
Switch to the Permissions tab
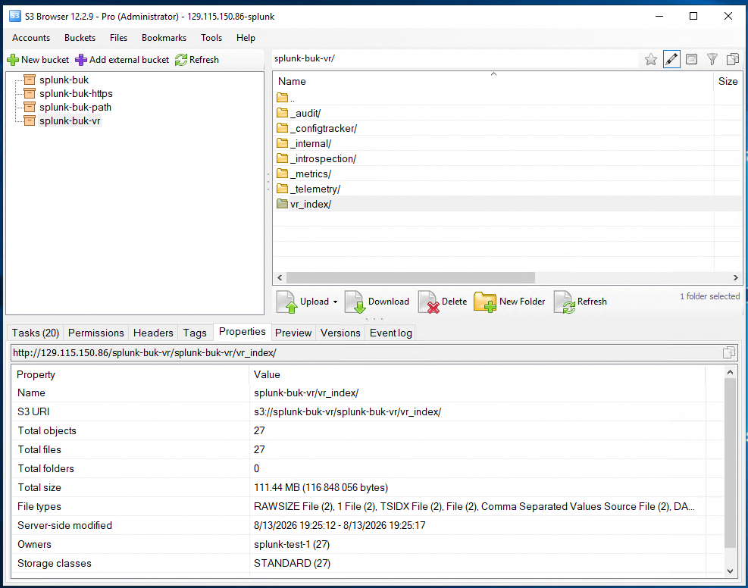tap(96, 333)
